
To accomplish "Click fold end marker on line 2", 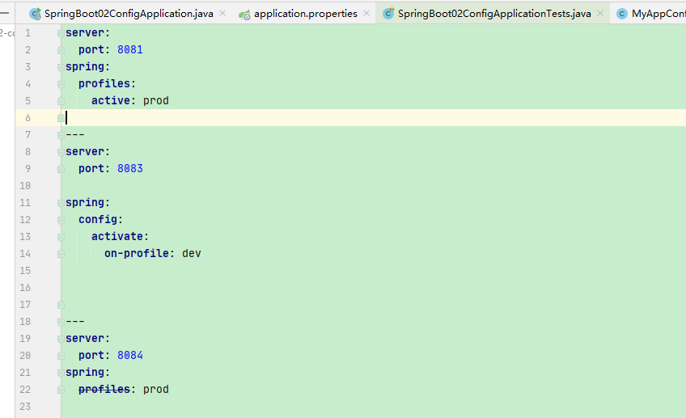I will 61,50.
